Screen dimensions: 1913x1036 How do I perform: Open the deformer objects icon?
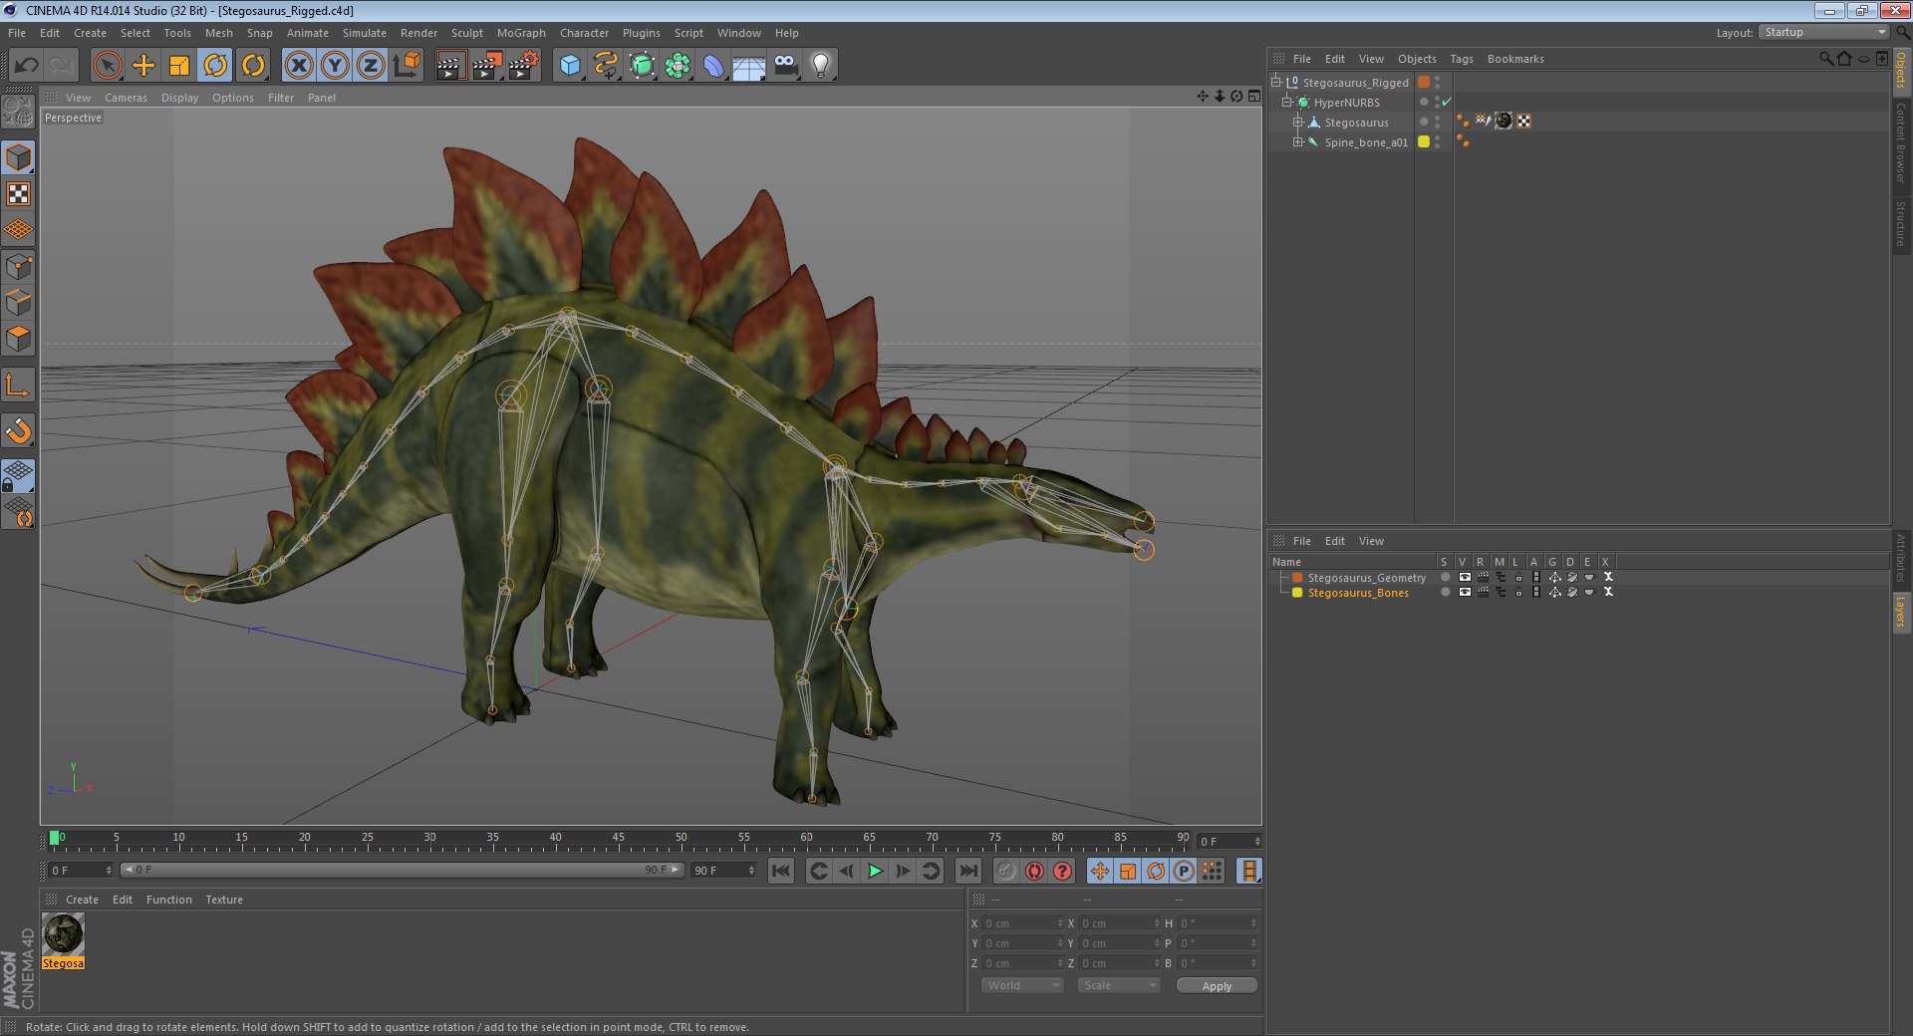(x=714, y=66)
